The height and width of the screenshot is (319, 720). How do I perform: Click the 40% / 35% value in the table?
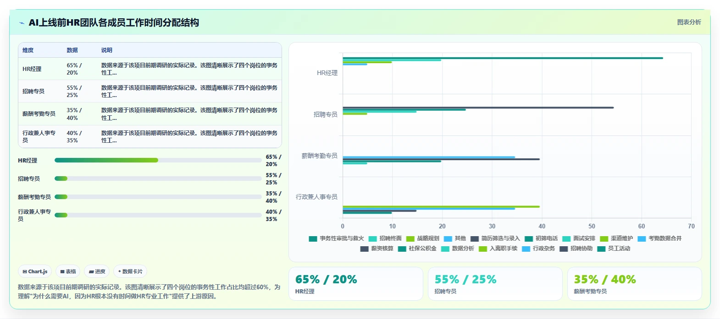click(74, 136)
